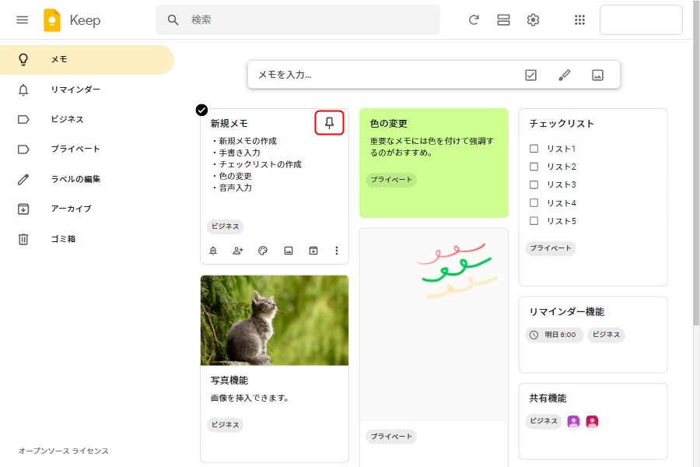Archive the 新規メモ note

tap(313, 251)
